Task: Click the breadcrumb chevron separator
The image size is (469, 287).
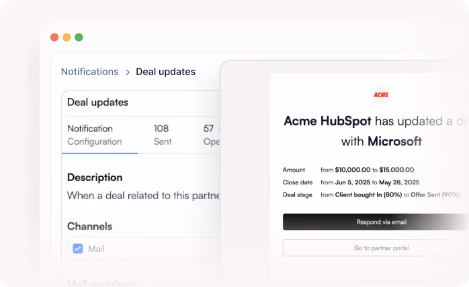Action: coord(128,72)
